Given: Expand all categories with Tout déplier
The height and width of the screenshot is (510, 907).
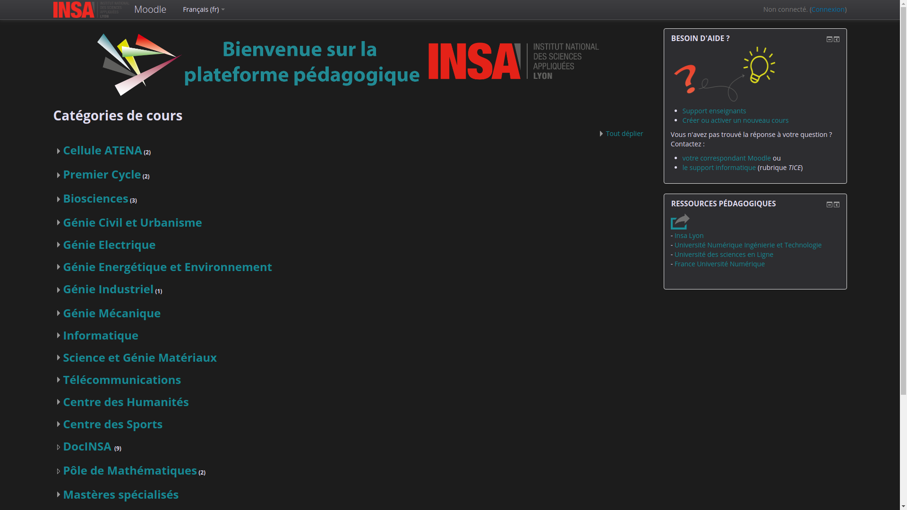Looking at the screenshot, I should click(x=624, y=134).
